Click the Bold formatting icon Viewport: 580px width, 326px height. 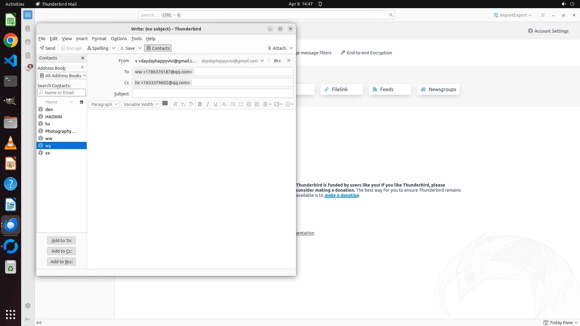tap(200, 104)
